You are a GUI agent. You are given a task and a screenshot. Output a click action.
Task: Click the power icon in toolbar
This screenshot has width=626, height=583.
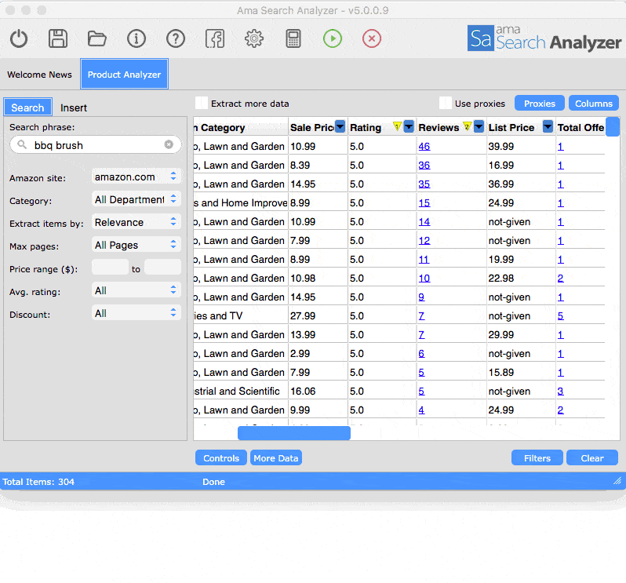tap(19, 38)
